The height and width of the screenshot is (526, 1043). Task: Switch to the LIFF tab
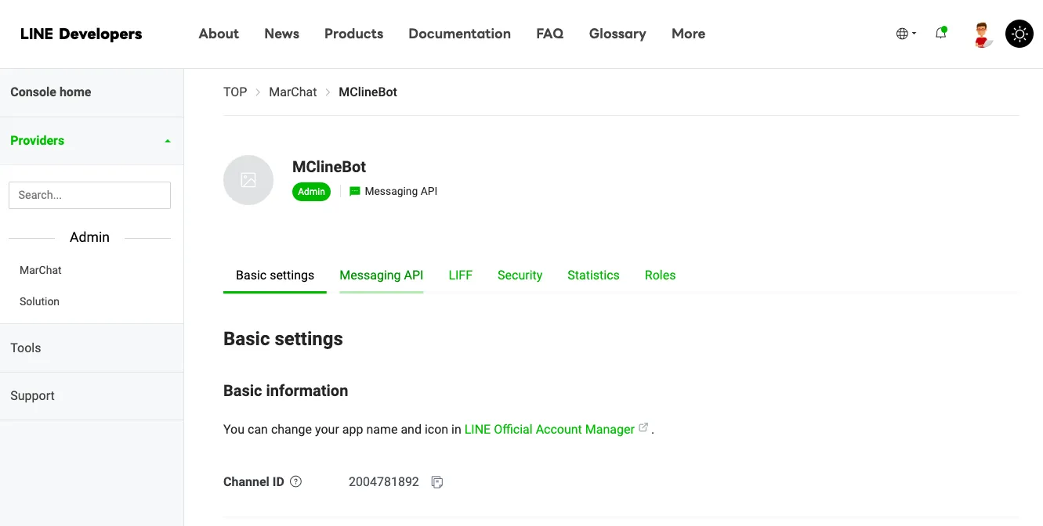tap(461, 276)
